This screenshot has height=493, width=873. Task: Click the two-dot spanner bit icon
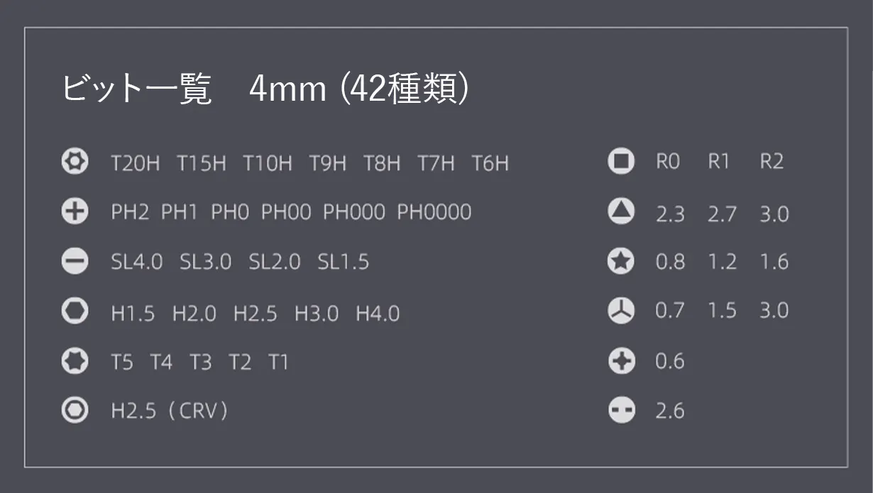622,410
